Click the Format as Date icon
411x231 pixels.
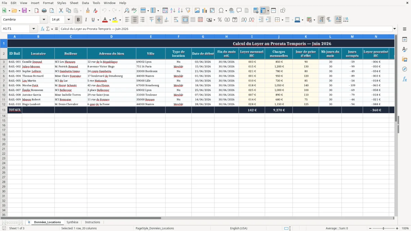coord(235,20)
